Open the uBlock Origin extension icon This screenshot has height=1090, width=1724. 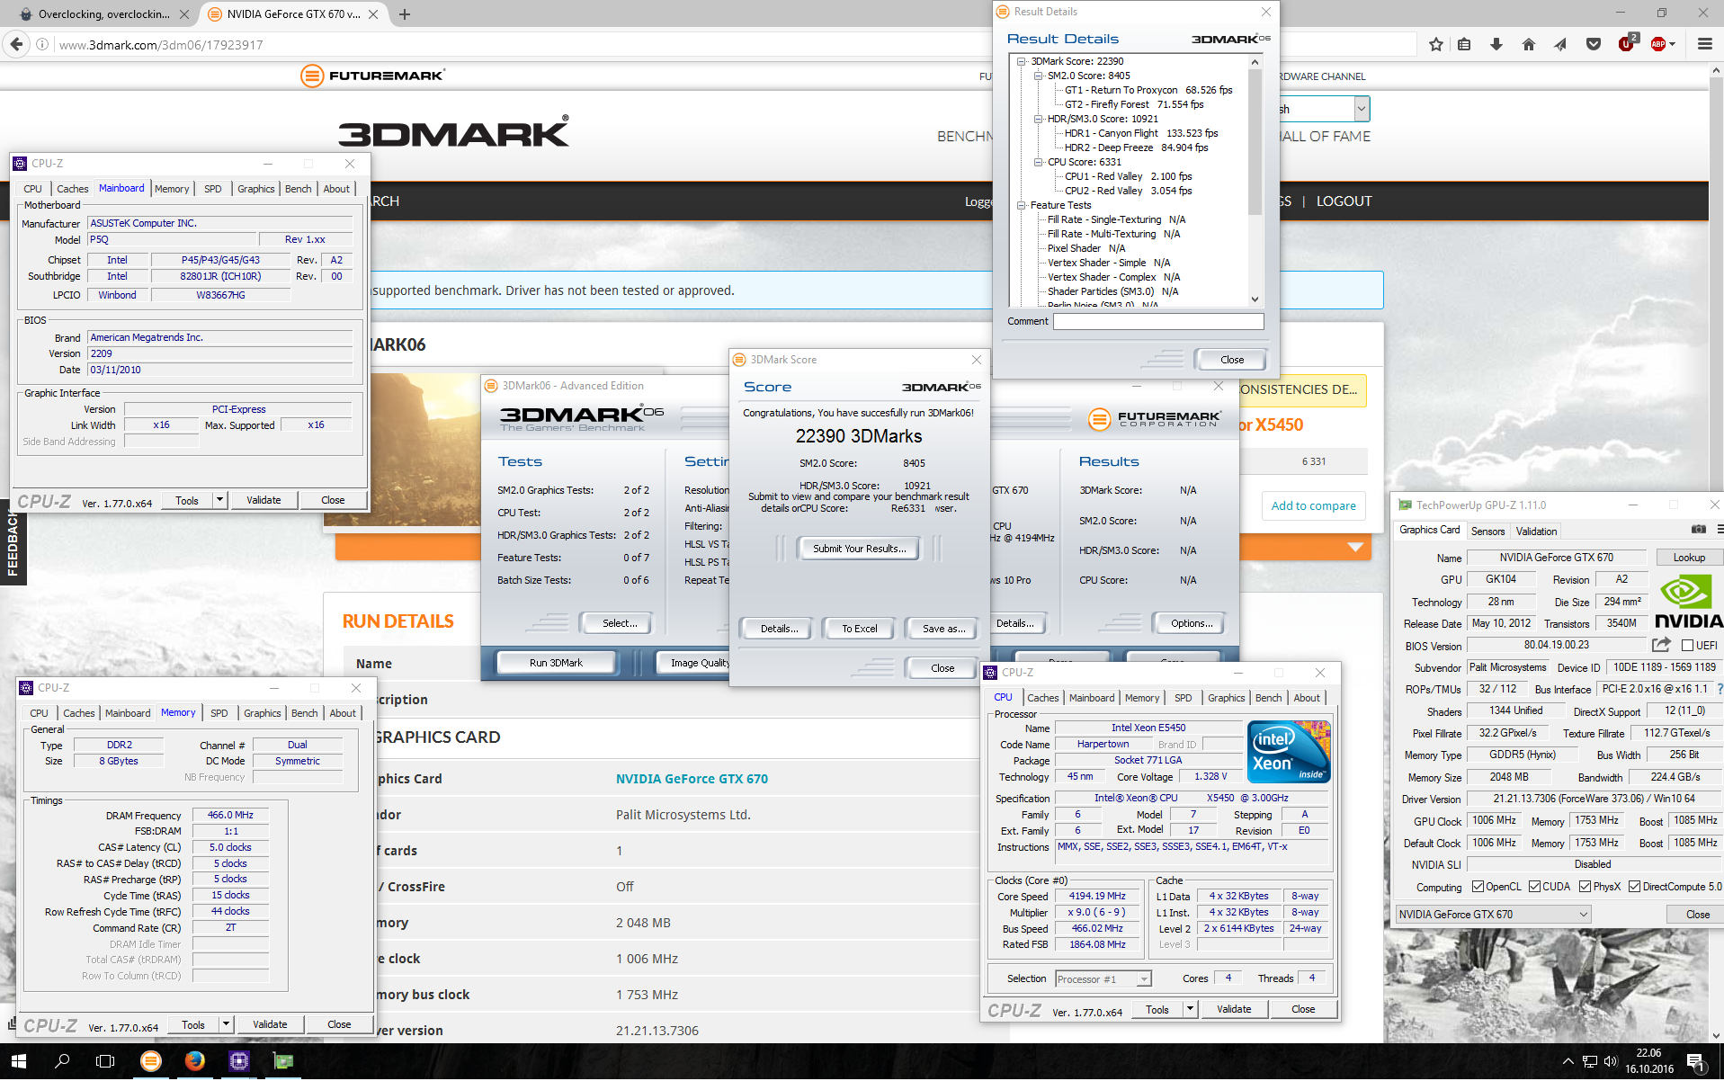point(1627,43)
